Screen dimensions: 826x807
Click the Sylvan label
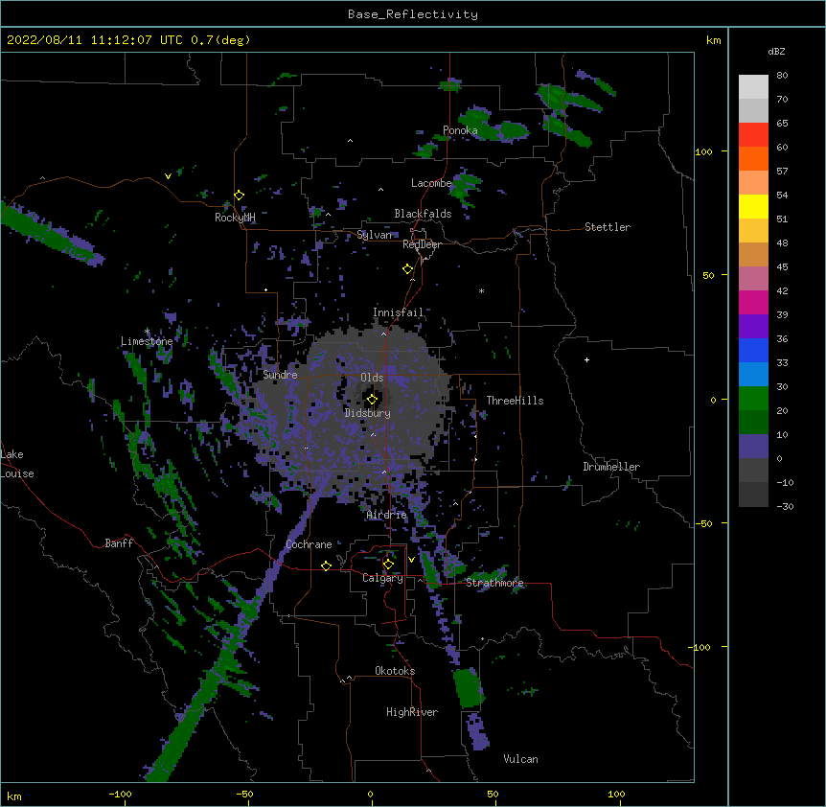(375, 235)
